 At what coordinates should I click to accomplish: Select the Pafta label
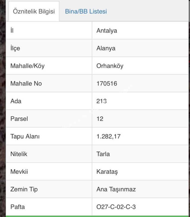coord(18,207)
